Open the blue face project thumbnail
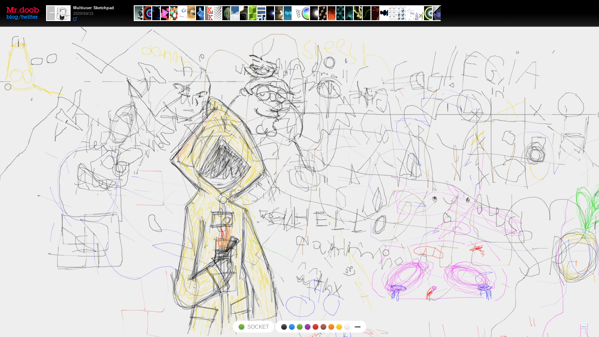Viewport: 599px width, 337px height. click(436, 13)
